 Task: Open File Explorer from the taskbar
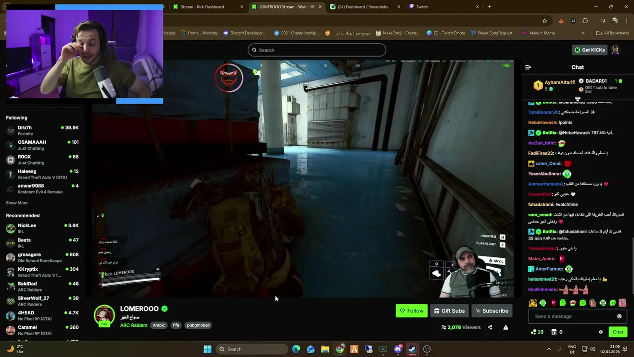[x=325, y=349]
